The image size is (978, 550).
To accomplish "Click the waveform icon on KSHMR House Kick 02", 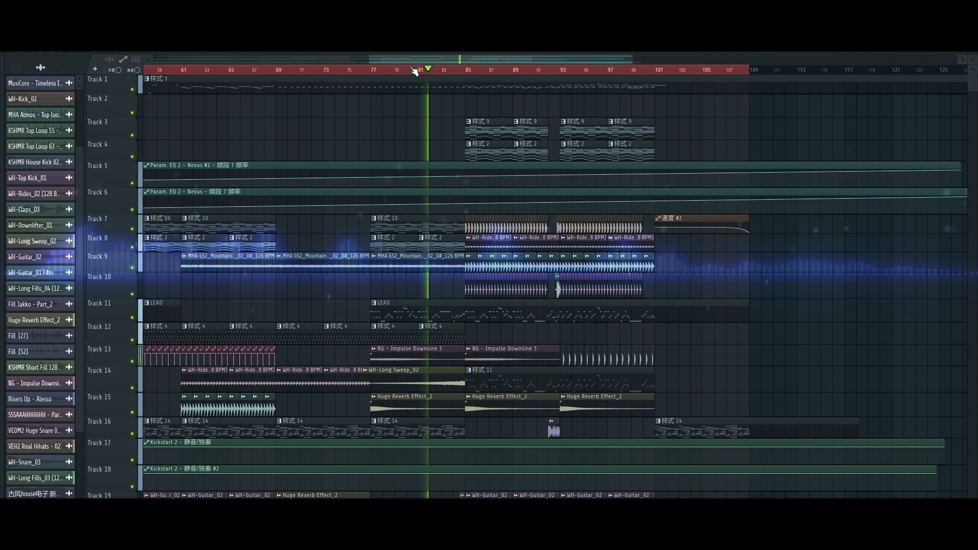I will [69, 162].
